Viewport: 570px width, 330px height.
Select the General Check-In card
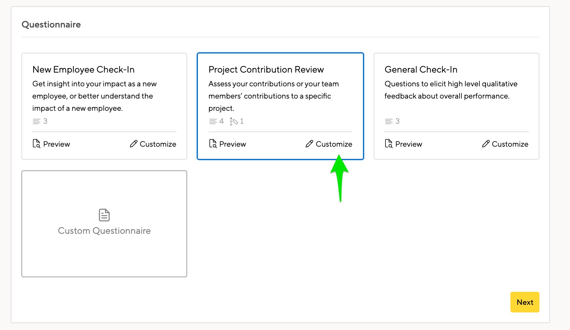(456, 92)
